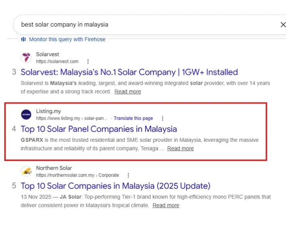Click 'Read more' under the JA Solar snippet
This screenshot has height=230, width=286.
click(x=166, y=205)
